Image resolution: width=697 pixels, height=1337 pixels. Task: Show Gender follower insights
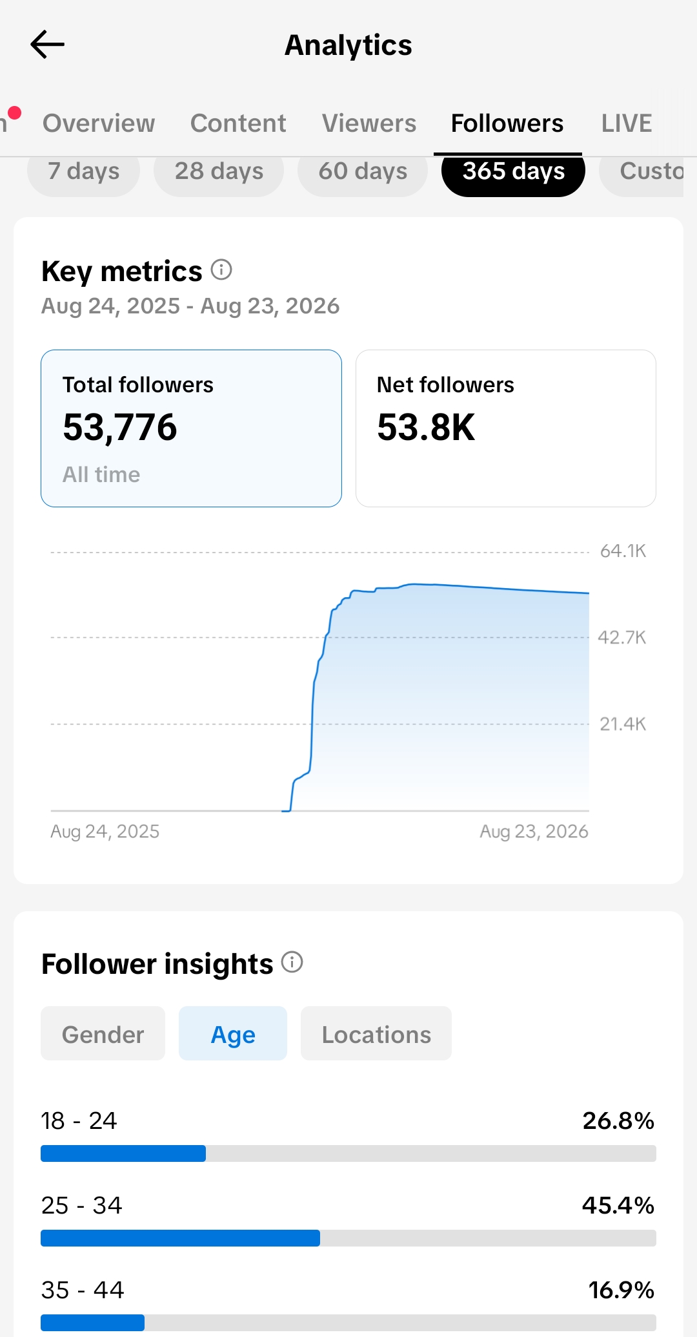coord(103,1033)
